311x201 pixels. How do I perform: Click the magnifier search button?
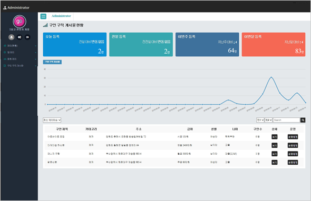tap(303, 120)
